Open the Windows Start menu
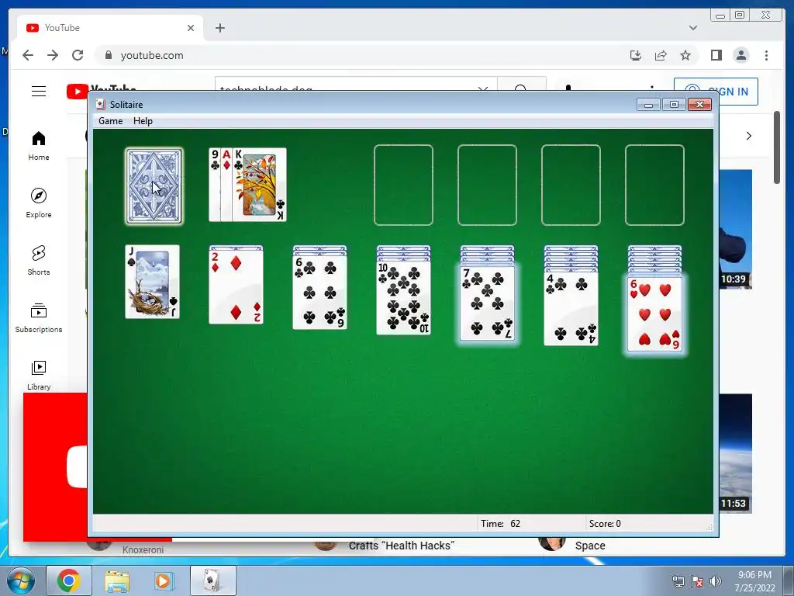This screenshot has width=794, height=596. coord(21,581)
